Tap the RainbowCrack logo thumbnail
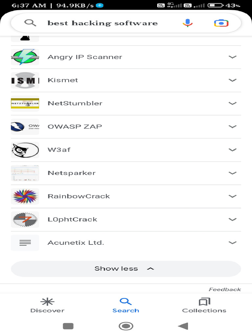Image resolution: width=252 pixels, height=336 pixels. (25, 196)
